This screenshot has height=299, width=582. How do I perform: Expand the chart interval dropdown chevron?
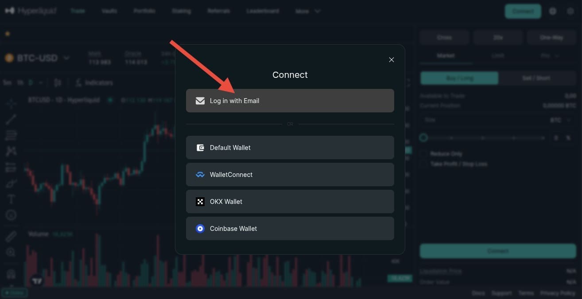41,83
